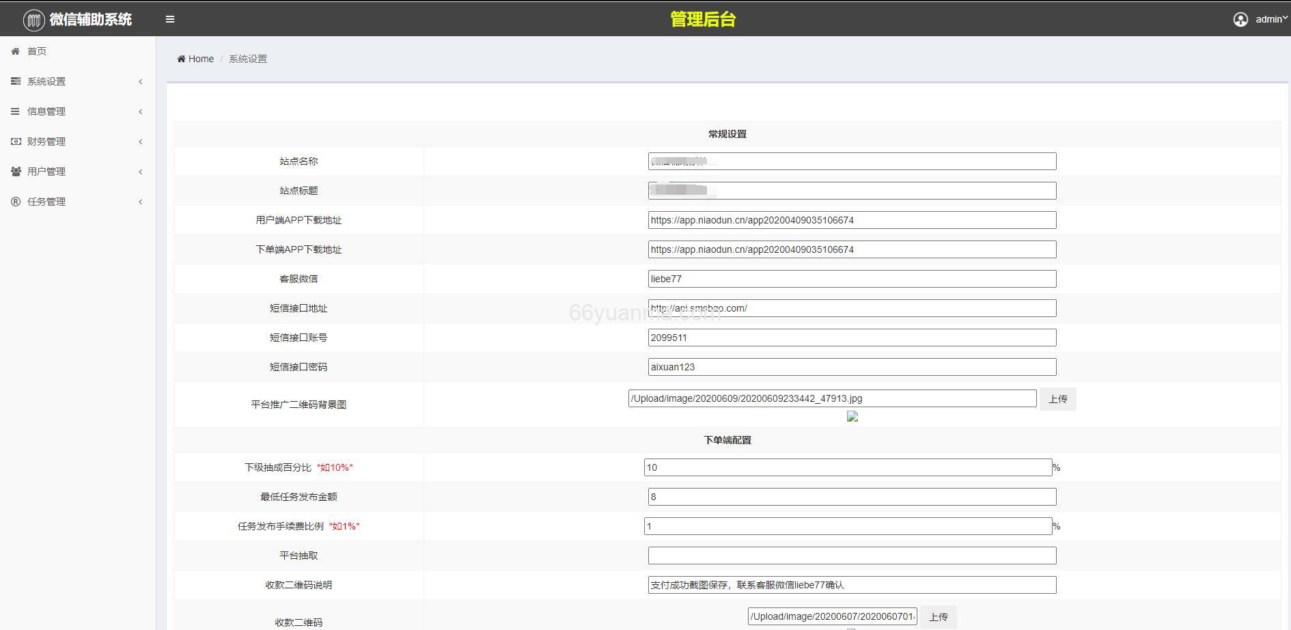
Task: Open 首页 in the sidebar
Action: click(37, 51)
